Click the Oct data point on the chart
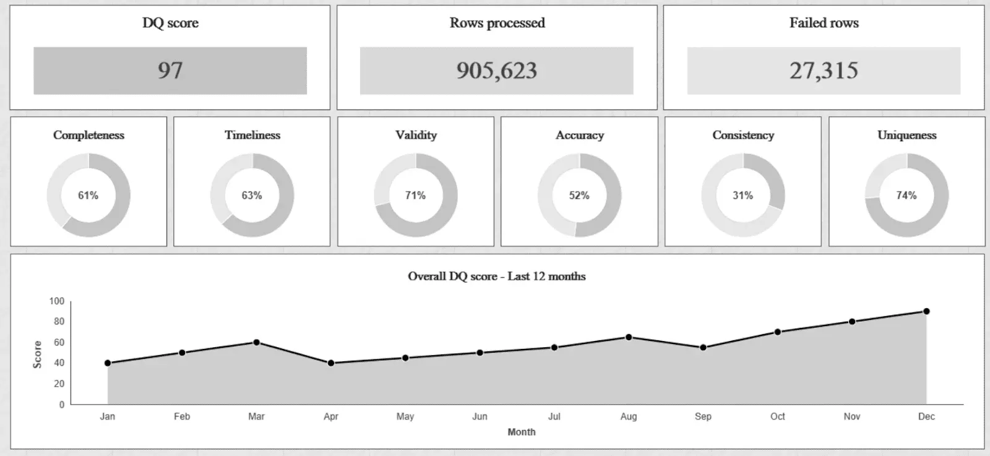Viewport: 990px width, 456px height. pos(778,332)
